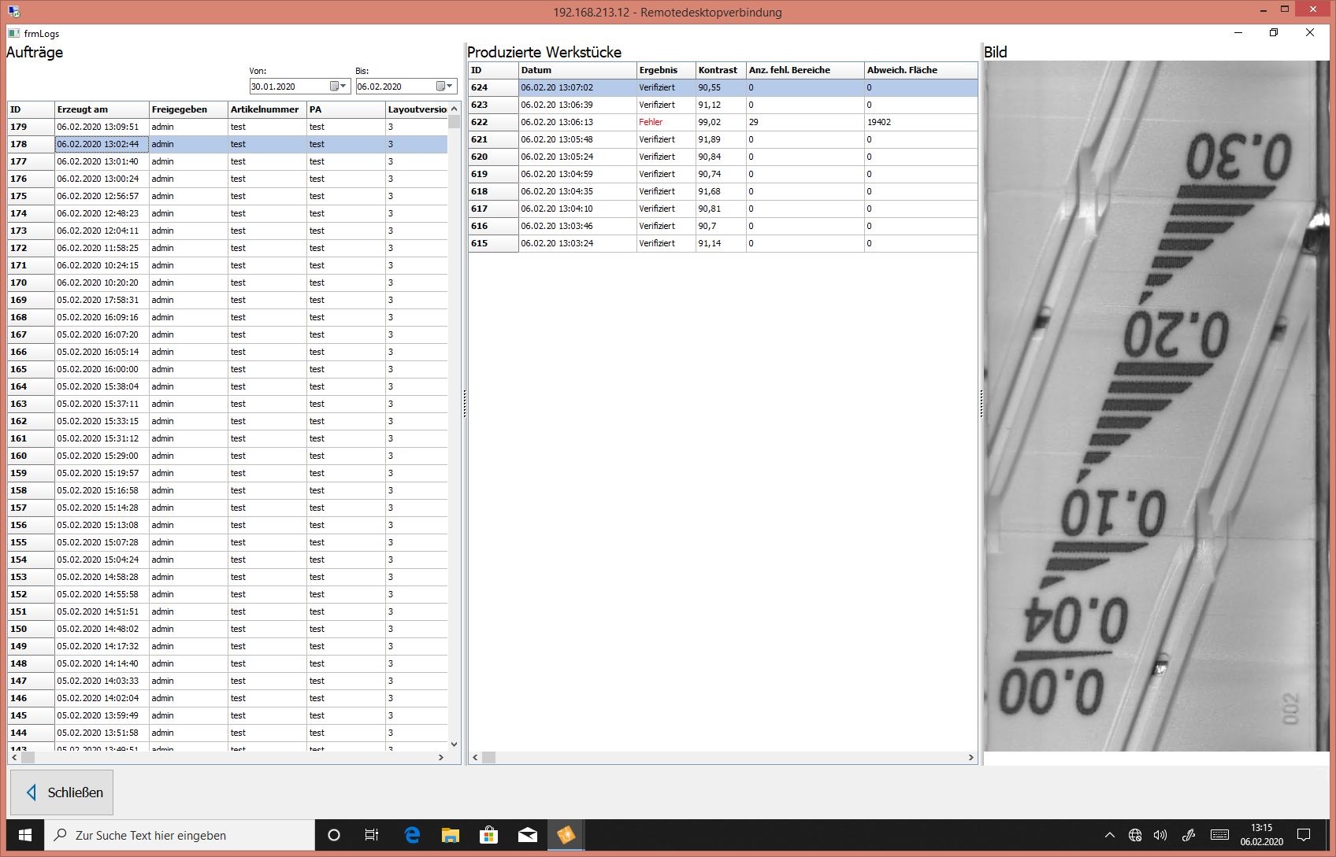Open volume speaker icon in tray
Viewport: 1336px width, 857px height.
[x=1160, y=835]
